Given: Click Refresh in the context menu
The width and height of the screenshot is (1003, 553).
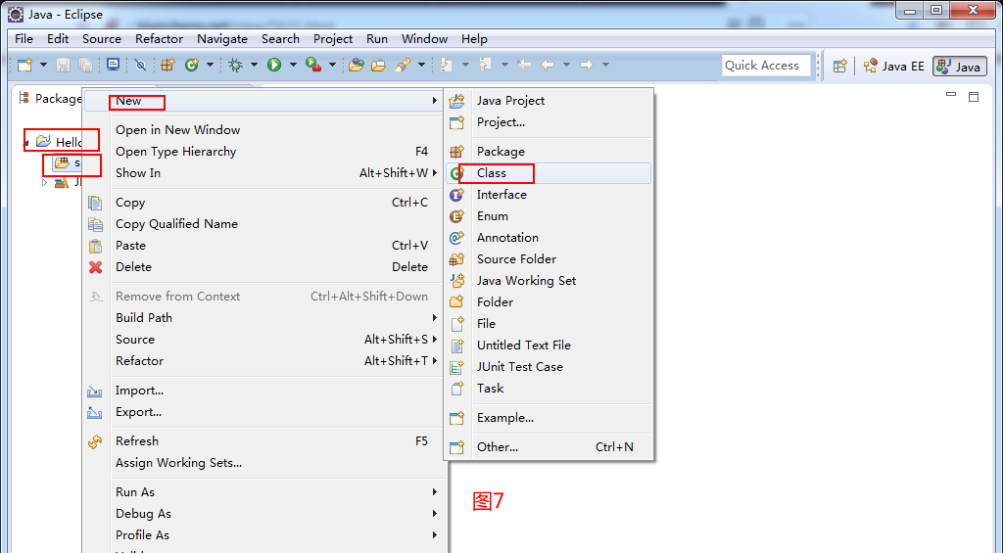Looking at the screenshot, I should (x=263, y=441).
